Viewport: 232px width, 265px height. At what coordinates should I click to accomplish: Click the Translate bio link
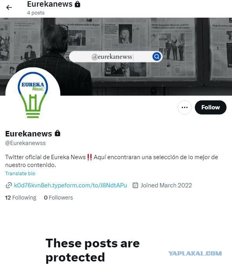(20, 173)
